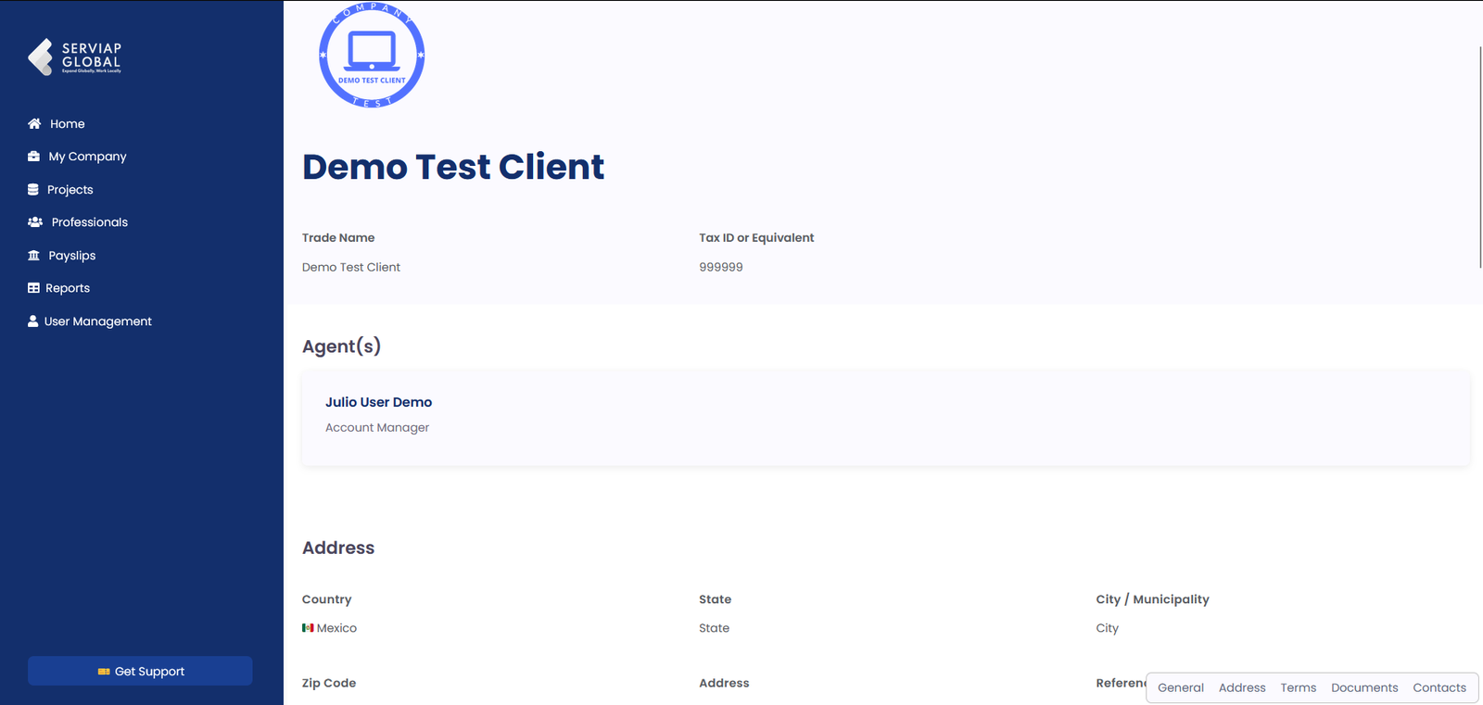Open the Professionals menu item
Viewport: 1483px width, 705px height.
tap(89, 222)
